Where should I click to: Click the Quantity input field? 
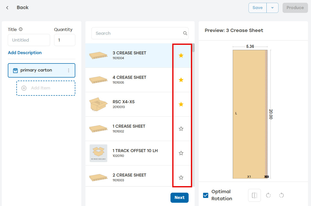pos(65,40)
